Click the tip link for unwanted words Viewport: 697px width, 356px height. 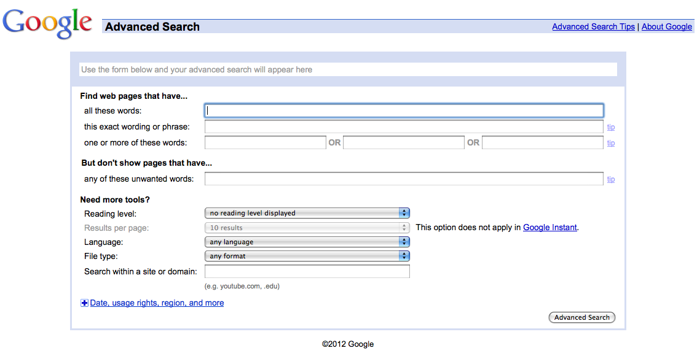point(611,179)
